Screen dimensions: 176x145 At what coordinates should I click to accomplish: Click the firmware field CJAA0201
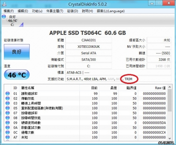[89, 40]
